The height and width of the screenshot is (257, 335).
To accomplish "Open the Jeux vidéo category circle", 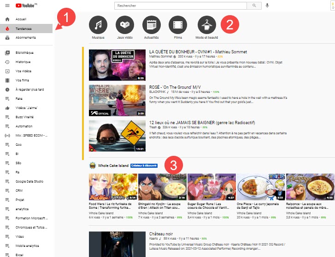I will (125, 25).
